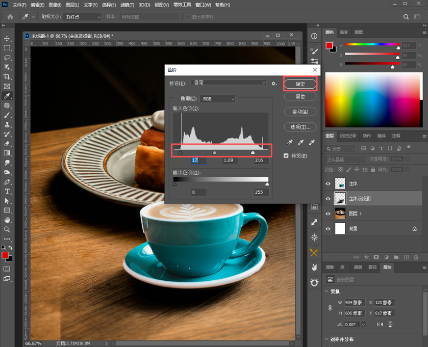
Task: Click the 自动 auto button
Action: [x=300, y=112]
